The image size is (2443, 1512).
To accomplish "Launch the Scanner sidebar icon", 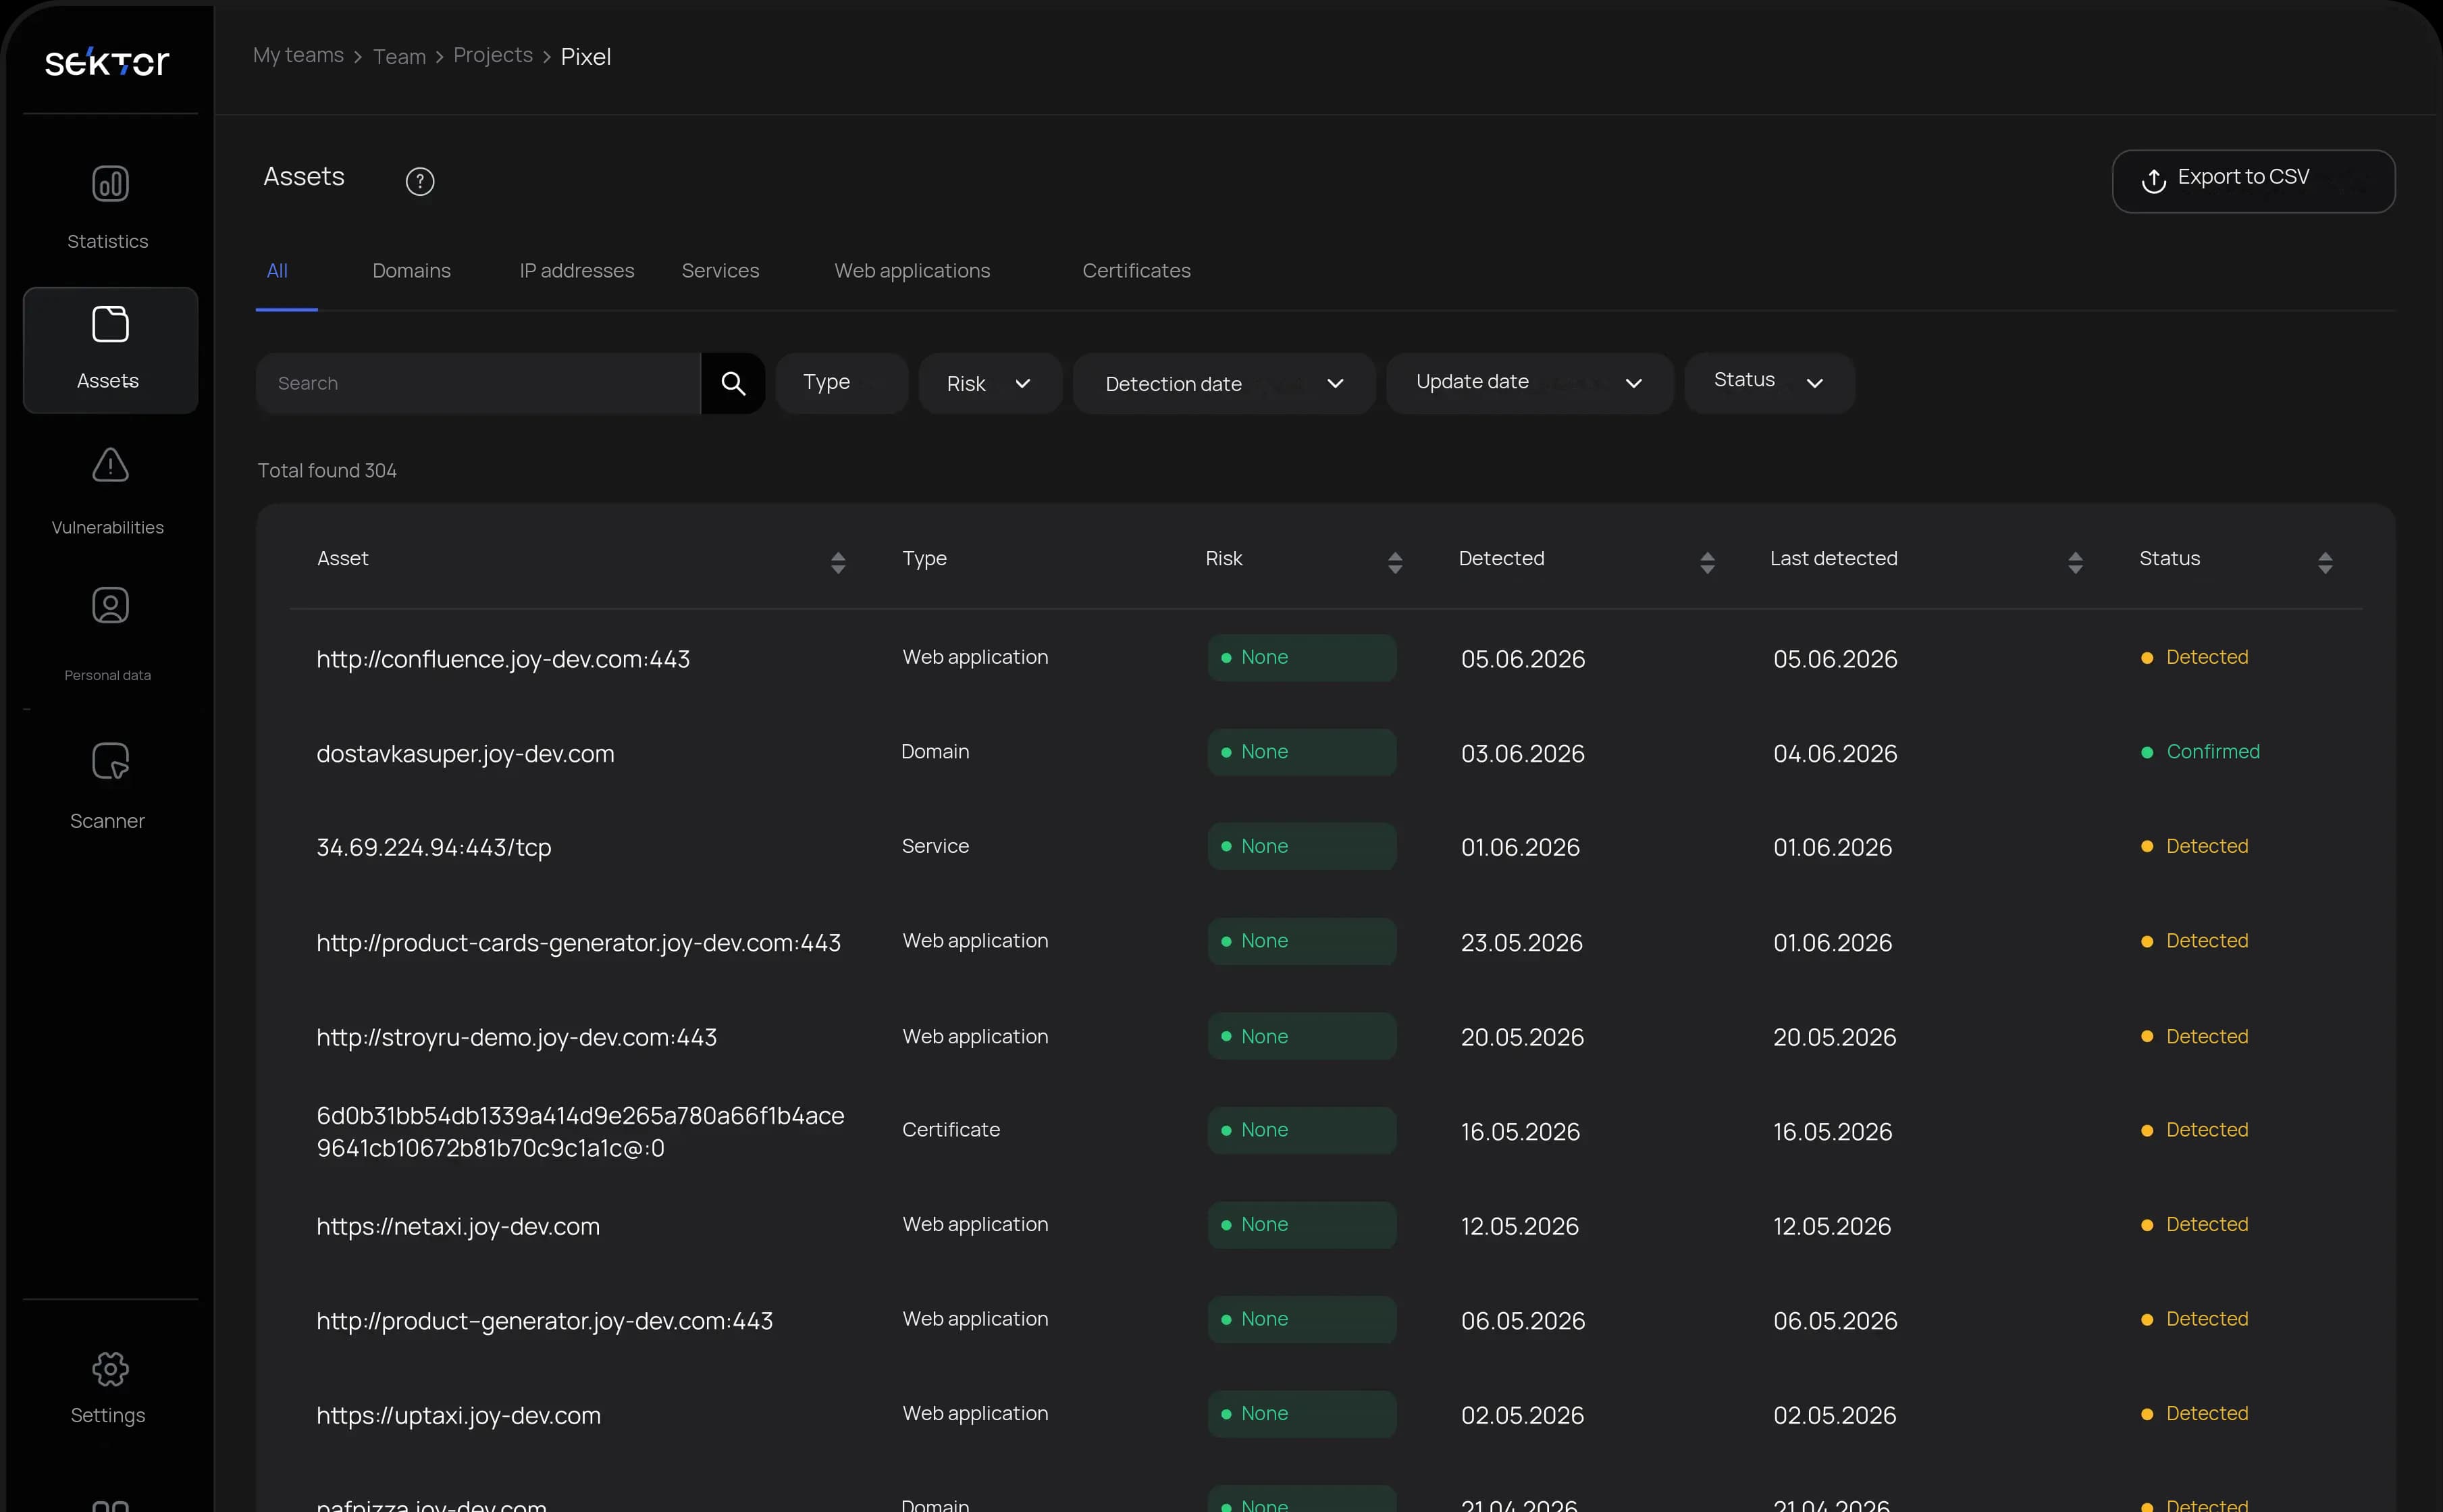I will (x=110, y=761).
